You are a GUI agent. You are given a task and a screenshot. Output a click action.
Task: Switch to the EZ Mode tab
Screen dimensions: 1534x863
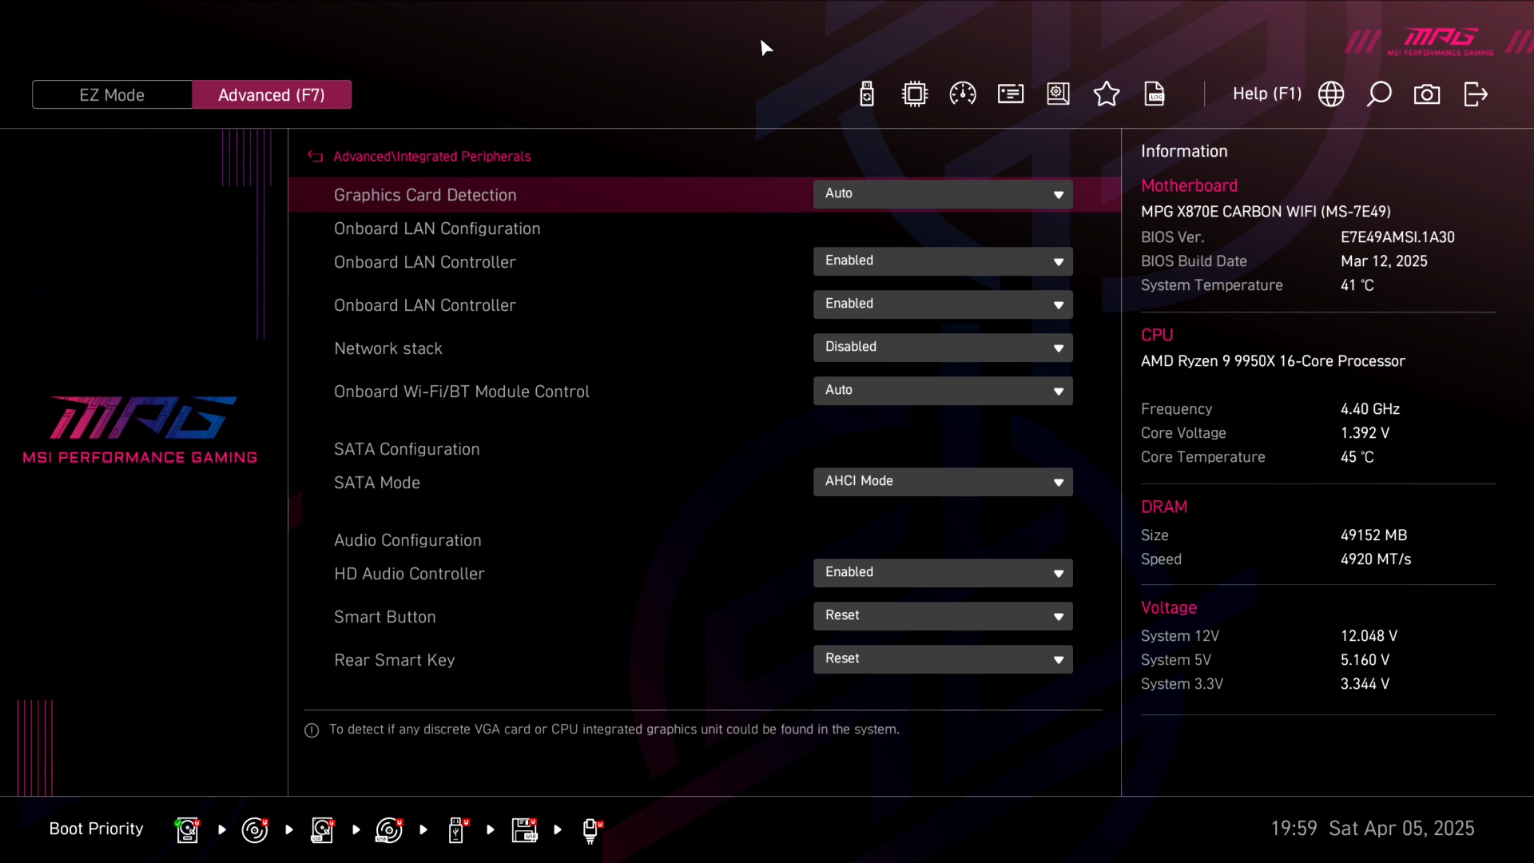point(112,95)
